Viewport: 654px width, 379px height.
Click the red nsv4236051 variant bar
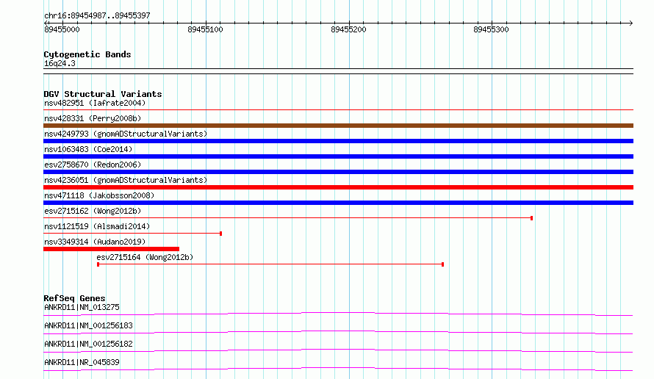tap(338, 187)
